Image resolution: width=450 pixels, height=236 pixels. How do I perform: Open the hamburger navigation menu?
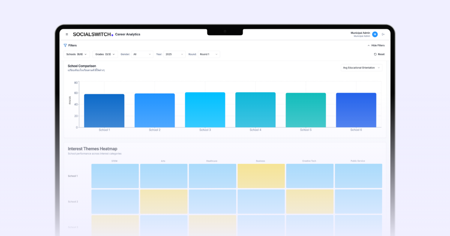pyautogui.click(x=67, y=34)
